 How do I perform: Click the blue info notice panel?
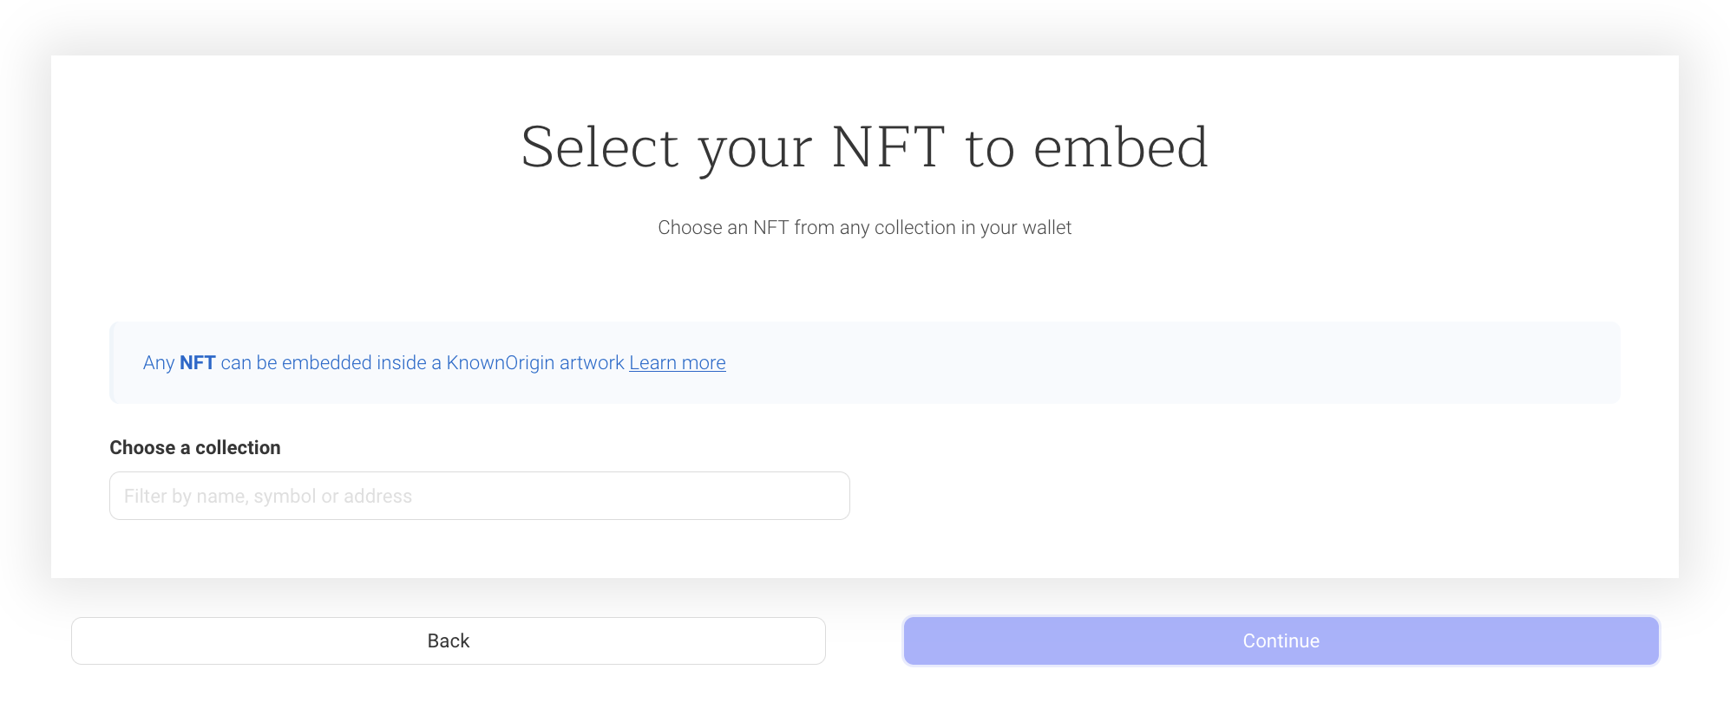[x=864, y=362]
